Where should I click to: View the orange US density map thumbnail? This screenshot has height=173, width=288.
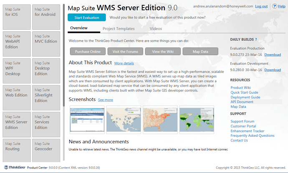click(x=160, y=120)
